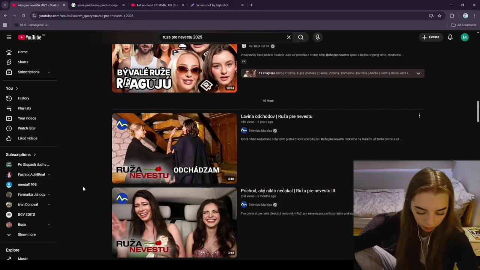Expand the Subscriptions section heading
Image resolution: width=480 pixels, height=270 pixels.
(21, 154)
